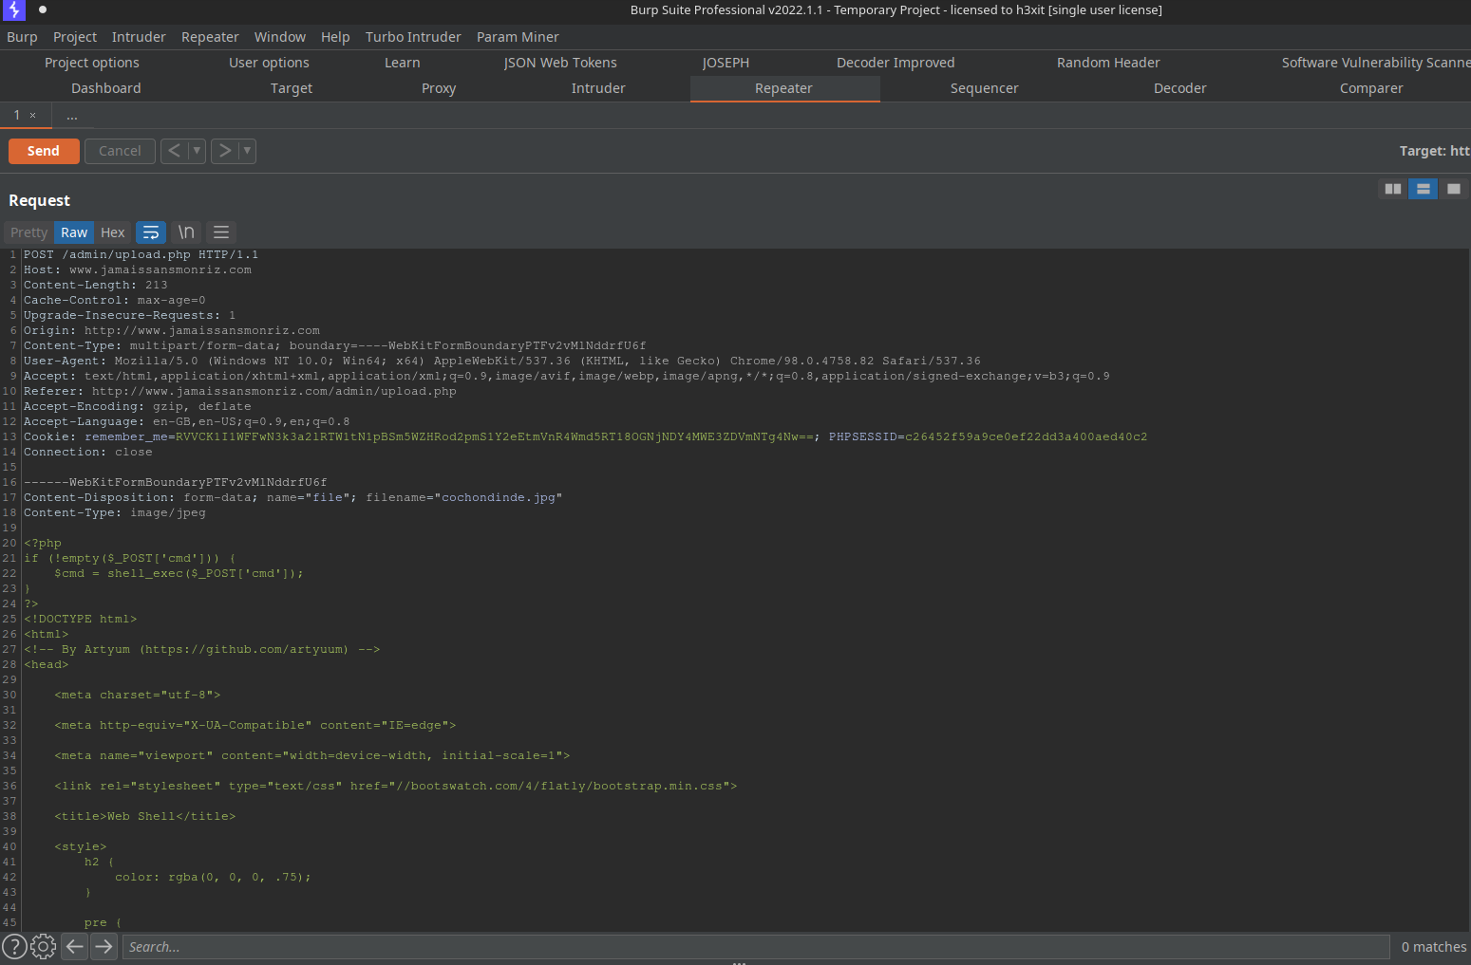This screenshot has width=1471, height=965.
Task: Open Random Header tab
Action: click(1108, 63)
